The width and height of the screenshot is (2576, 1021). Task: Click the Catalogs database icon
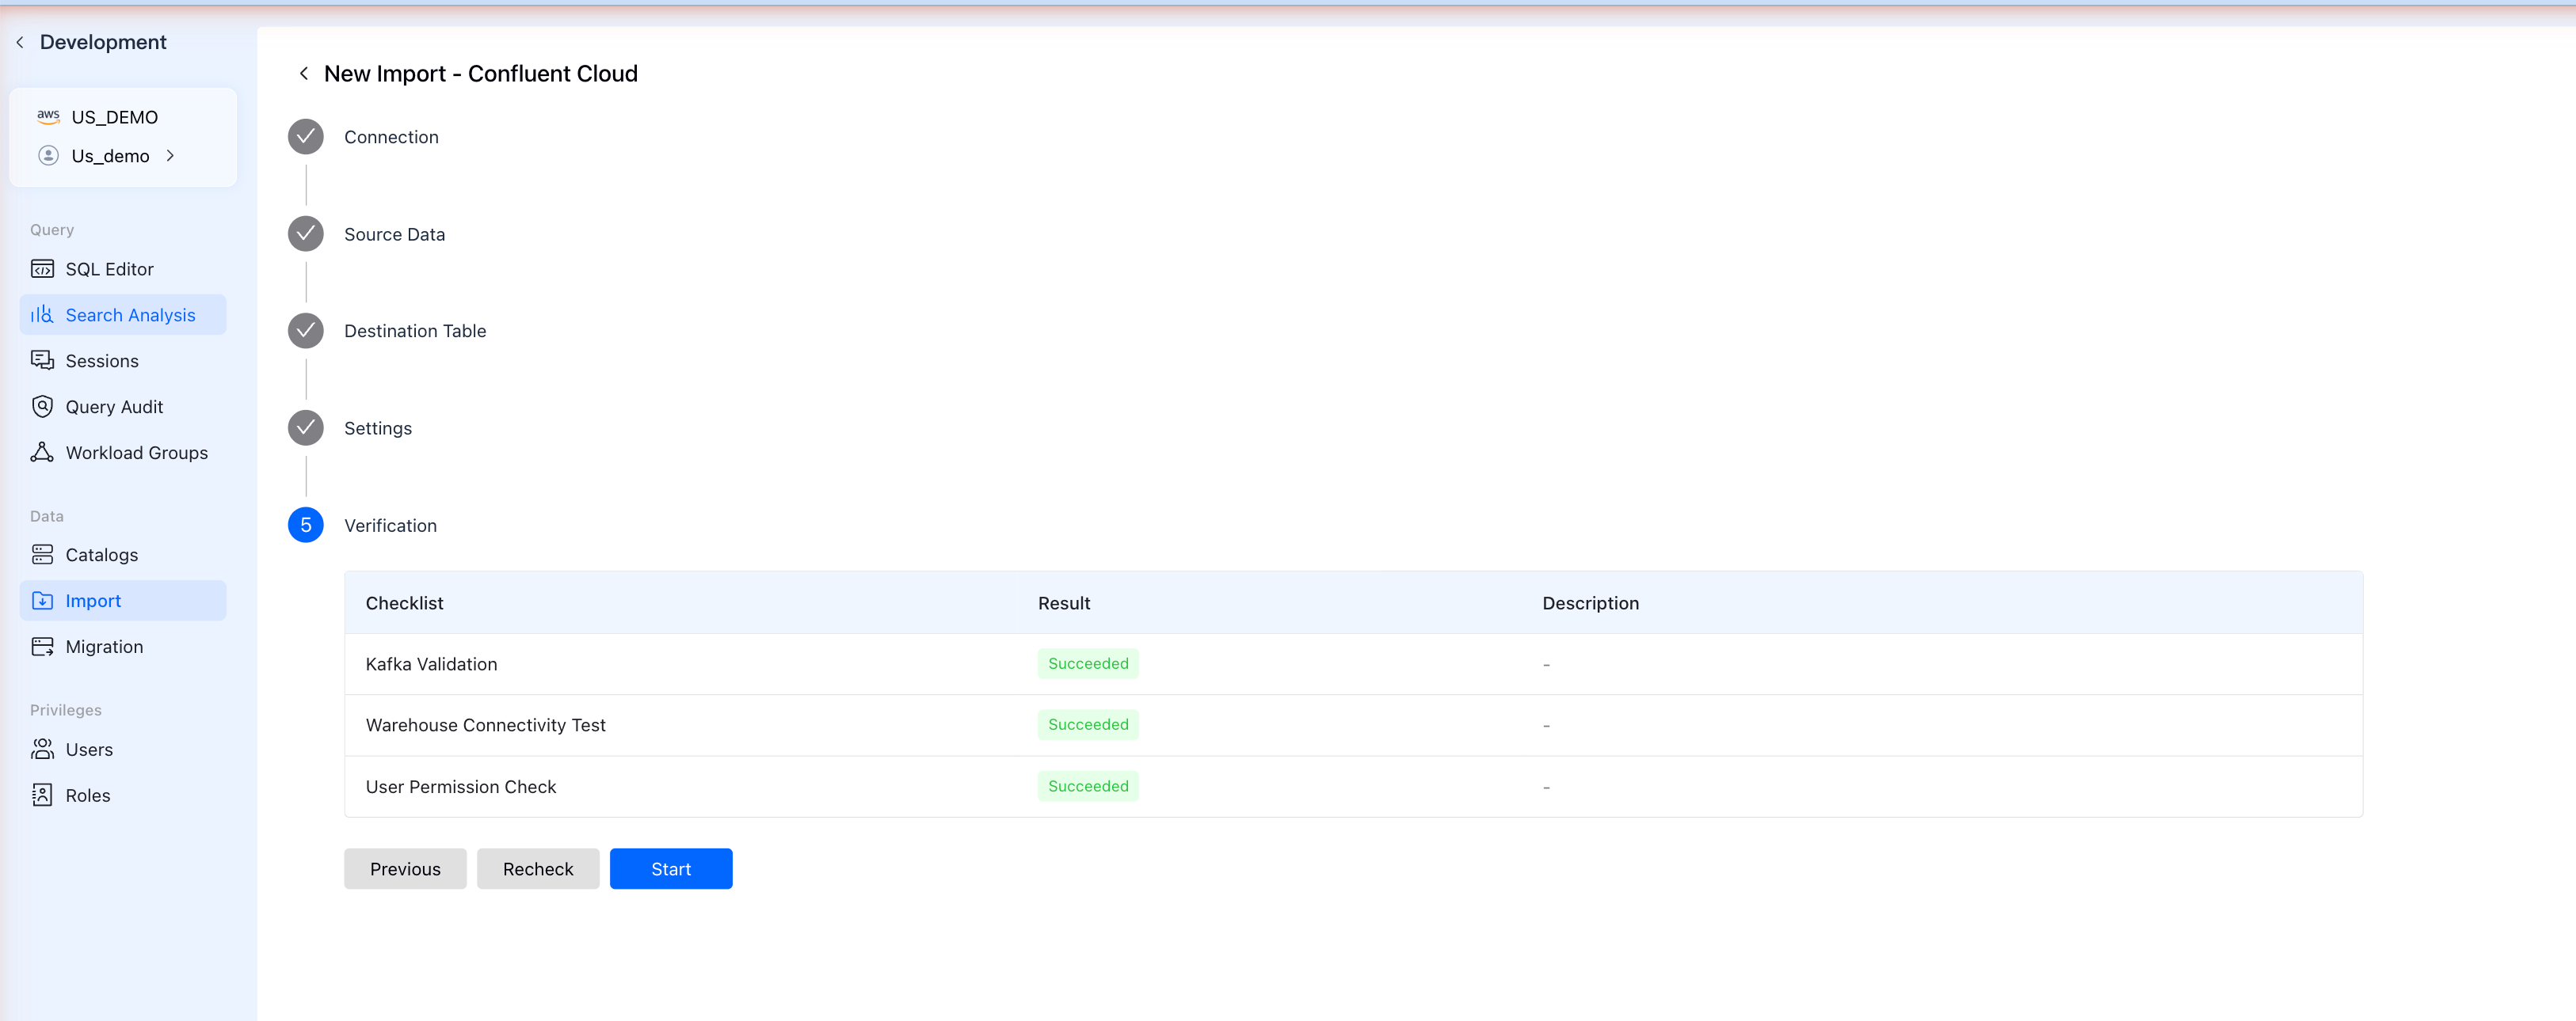42,555
